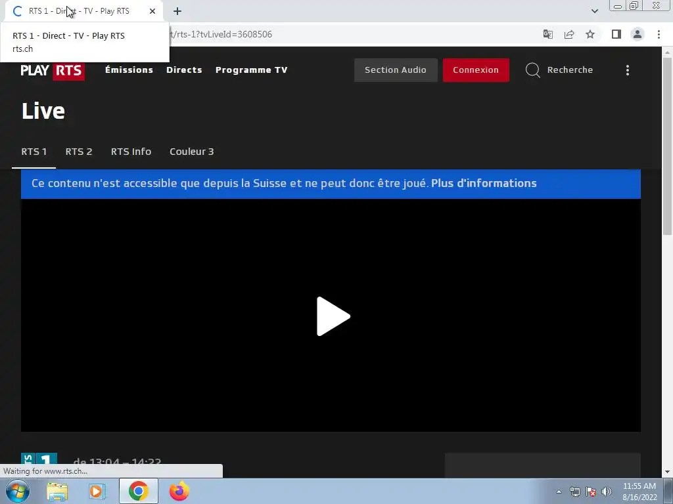Image resolution: width=673 pixels, height=504 pixels.
Task: Click the Recherche search label
Action: (570, 70)
